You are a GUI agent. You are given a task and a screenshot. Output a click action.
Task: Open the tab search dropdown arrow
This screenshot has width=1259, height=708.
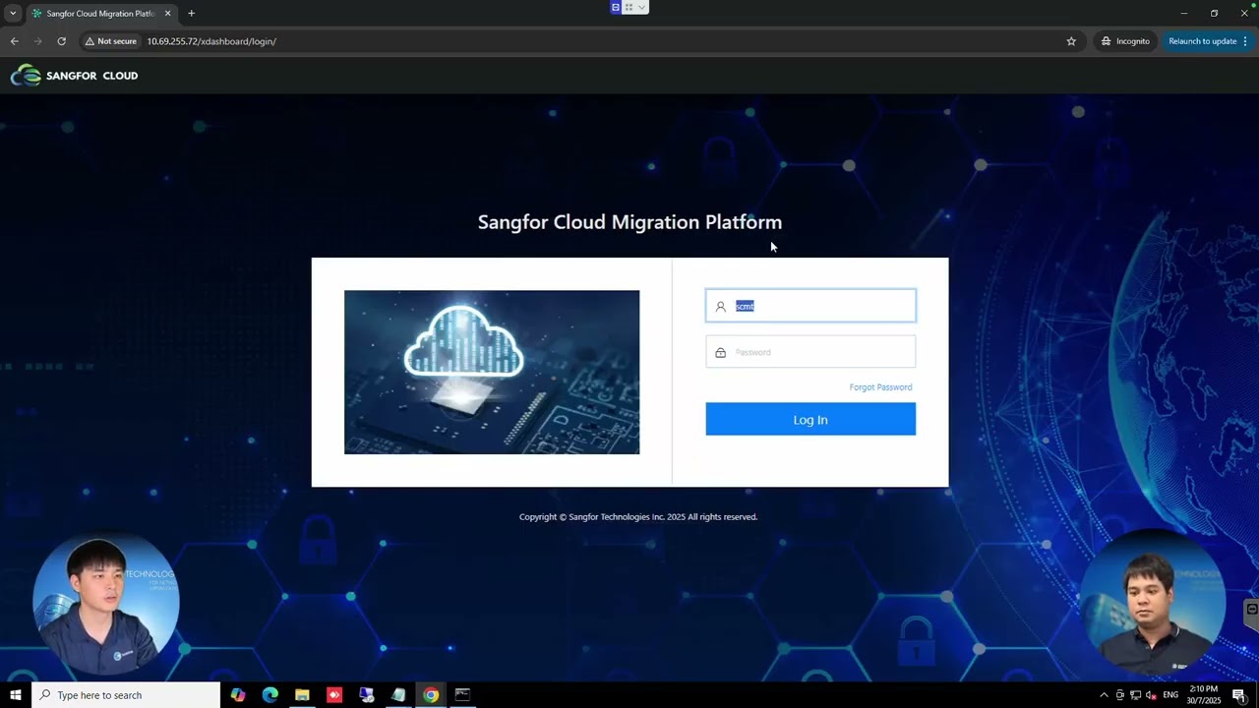pyautogui.click(x=13, y=14)
